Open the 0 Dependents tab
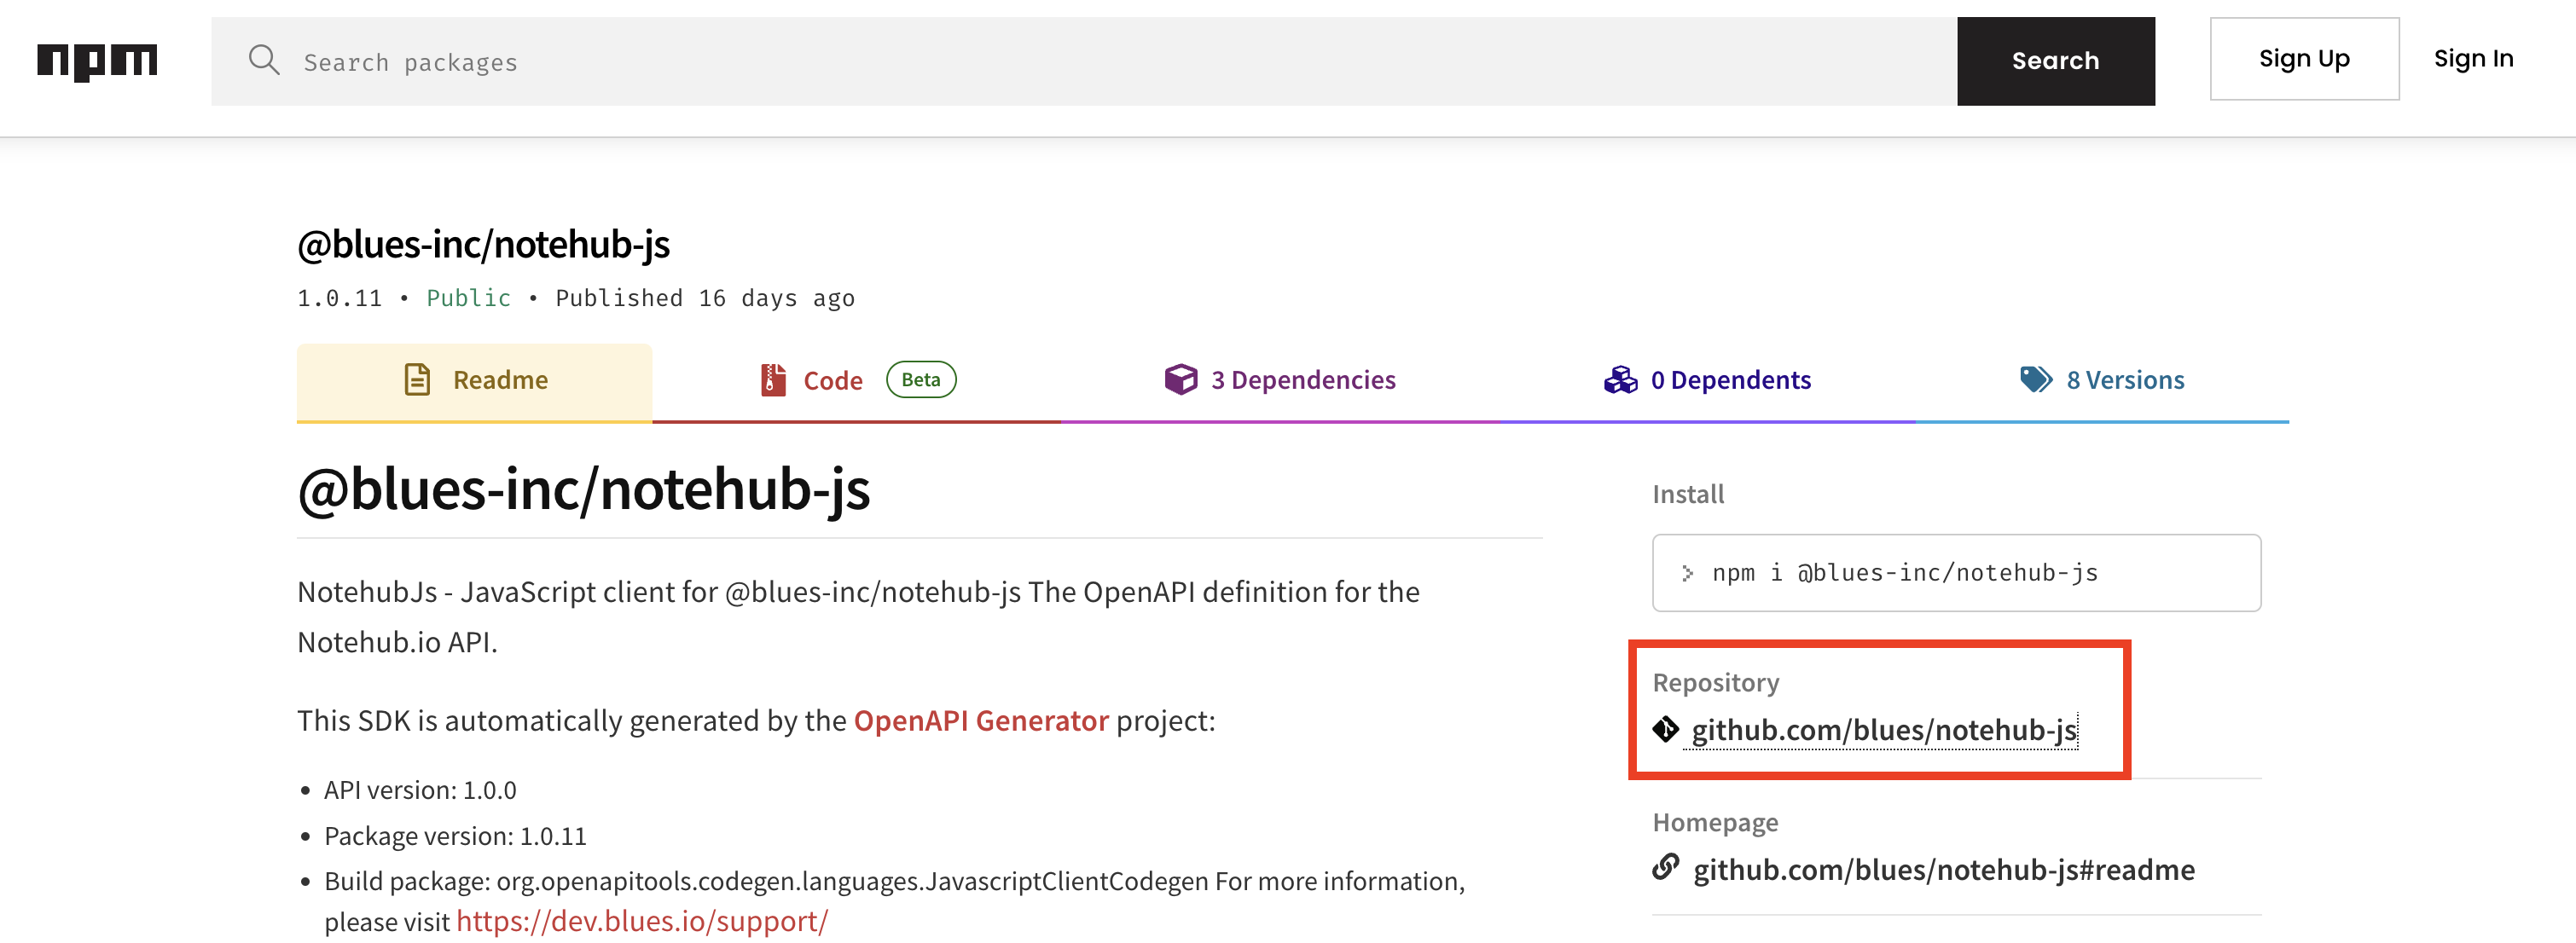 (x=1731, y=380)
